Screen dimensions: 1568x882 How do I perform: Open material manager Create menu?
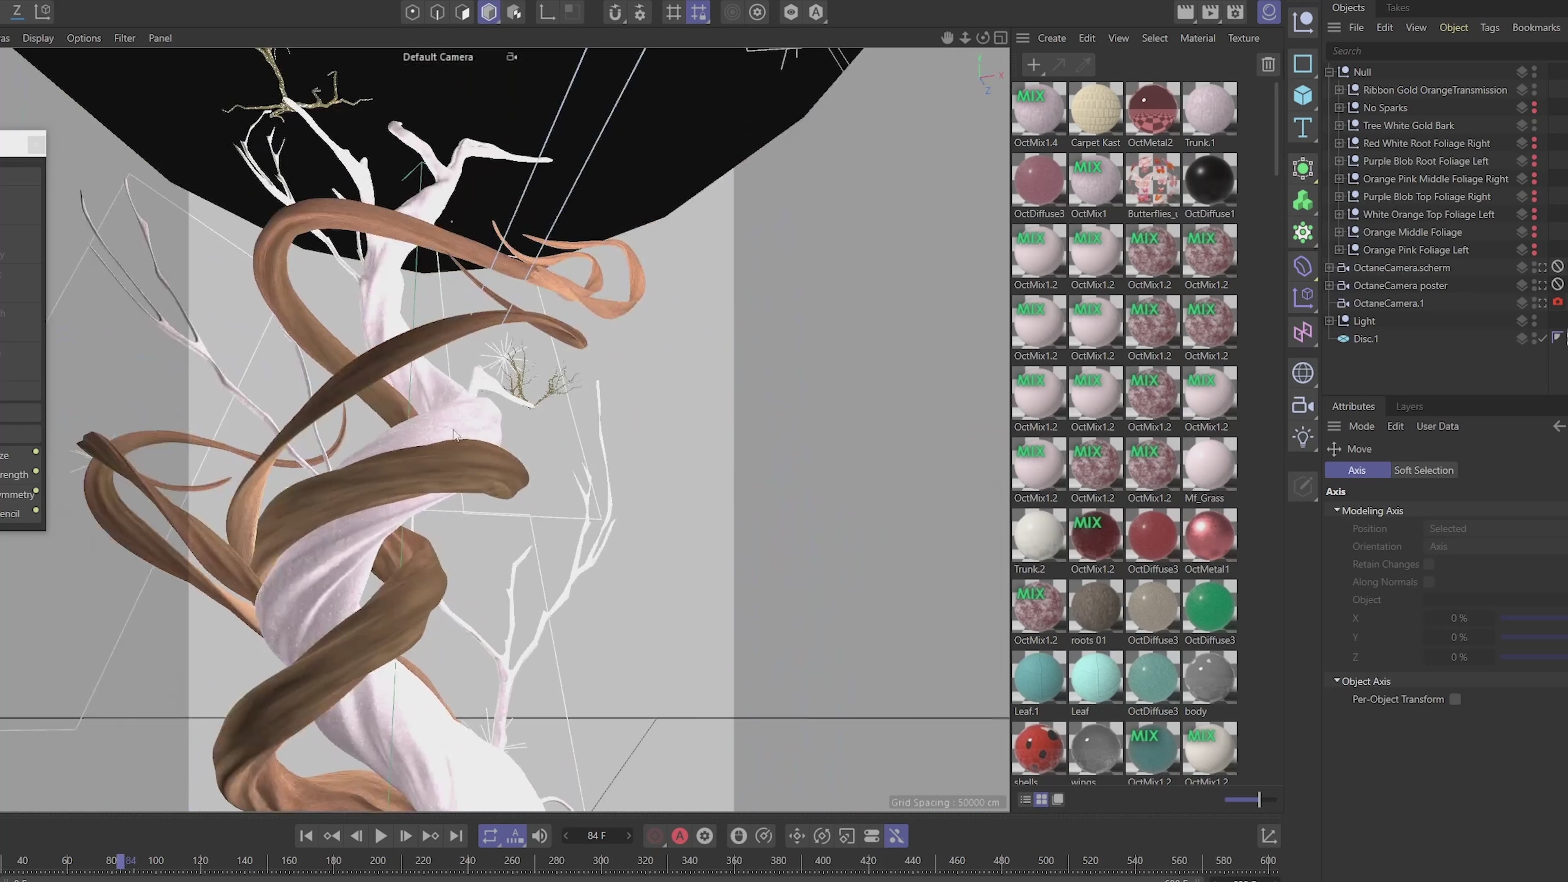1051,38
